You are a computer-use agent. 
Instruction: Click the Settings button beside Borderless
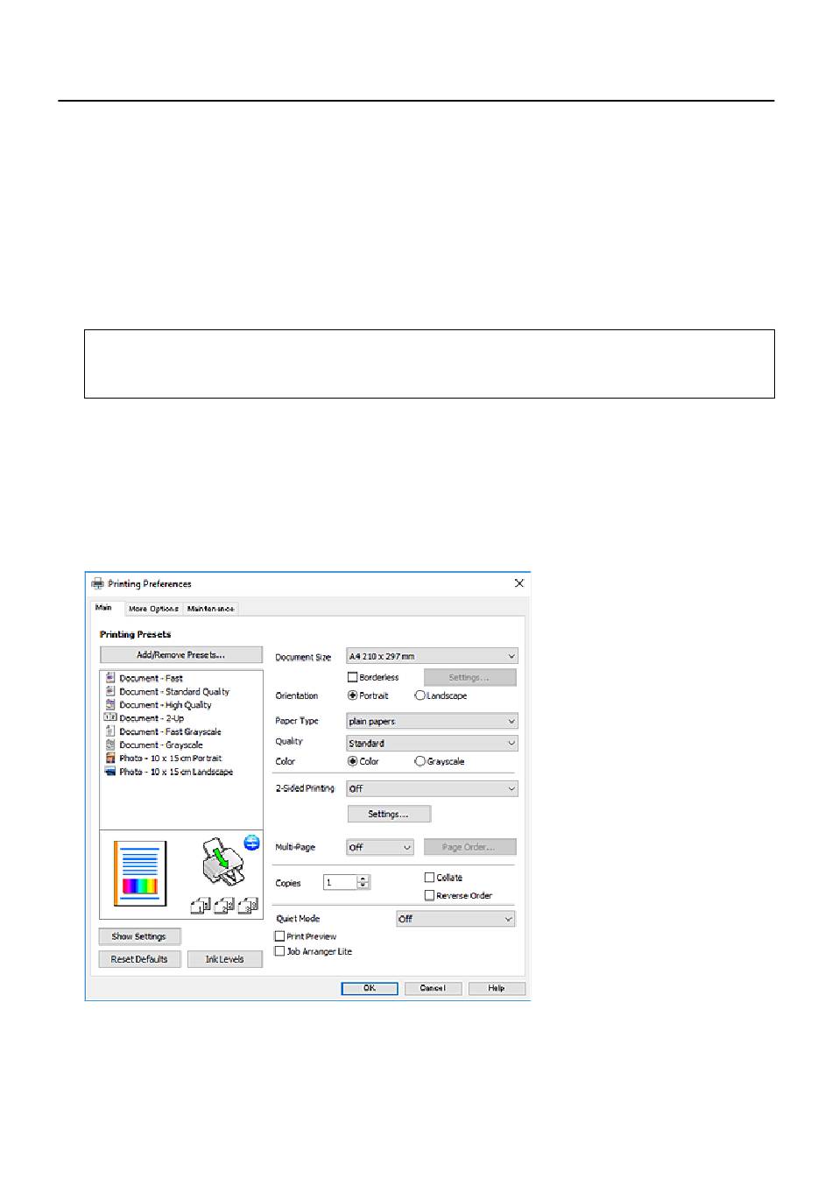tap(469, 677)
